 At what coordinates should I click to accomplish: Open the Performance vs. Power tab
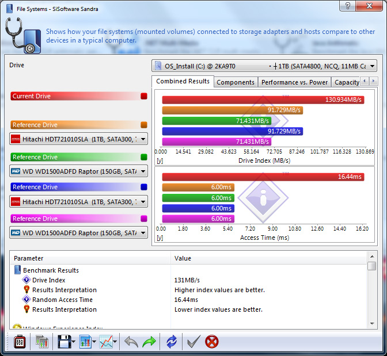coord(294,82)
